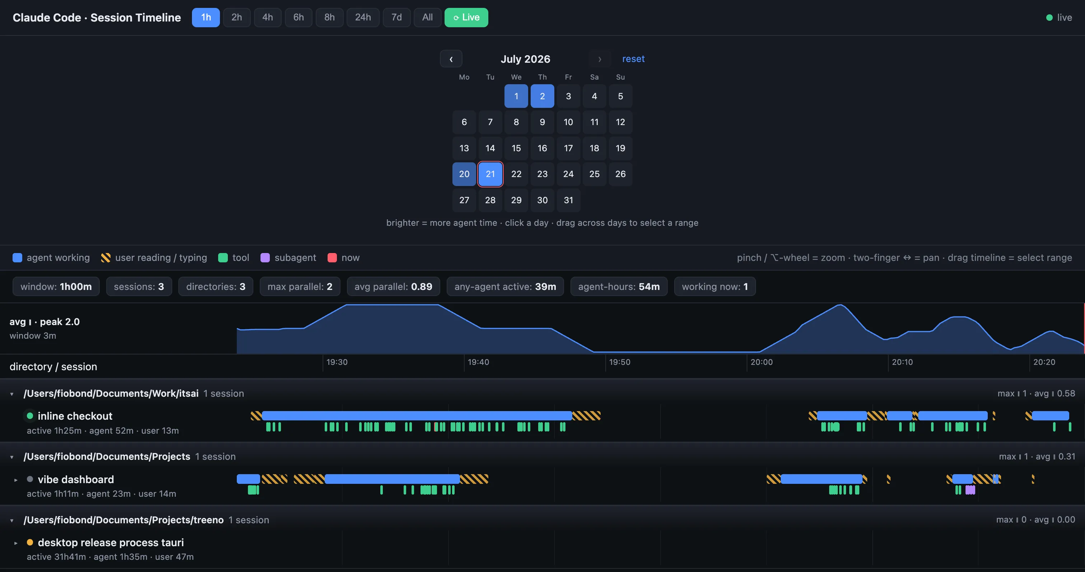The width and height of the screenshot is (1085, 572).
Task: Click purple subagent block in vibe dashboard
Action: tap(970, 490)
